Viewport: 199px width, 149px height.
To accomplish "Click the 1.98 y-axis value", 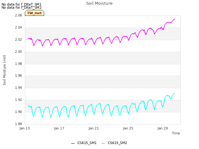I will pos(18,64).
